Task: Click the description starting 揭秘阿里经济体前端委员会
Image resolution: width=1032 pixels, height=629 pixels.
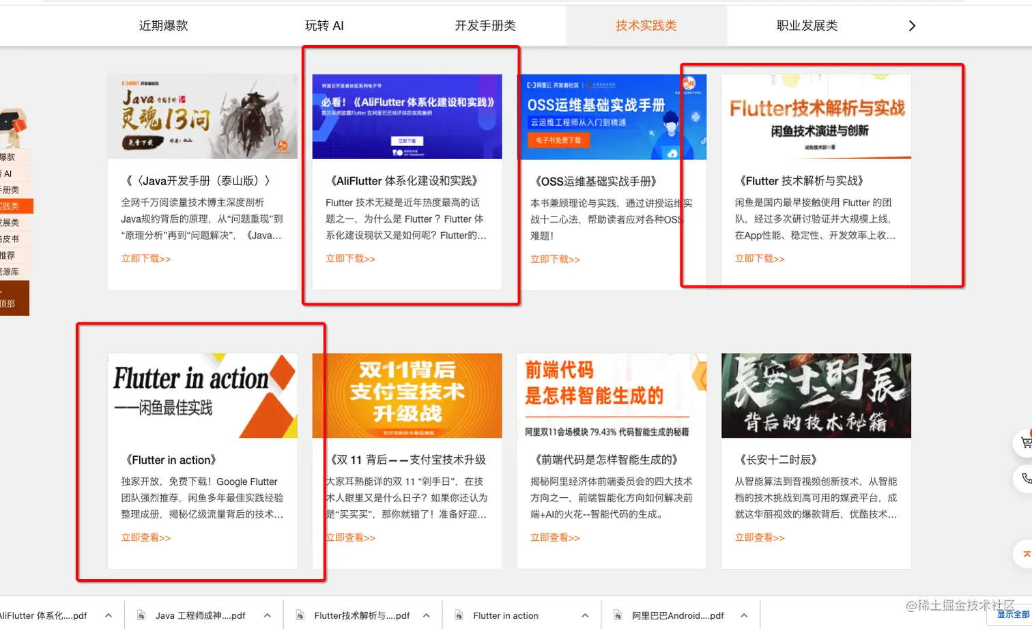Action: (x=612, y=498)
